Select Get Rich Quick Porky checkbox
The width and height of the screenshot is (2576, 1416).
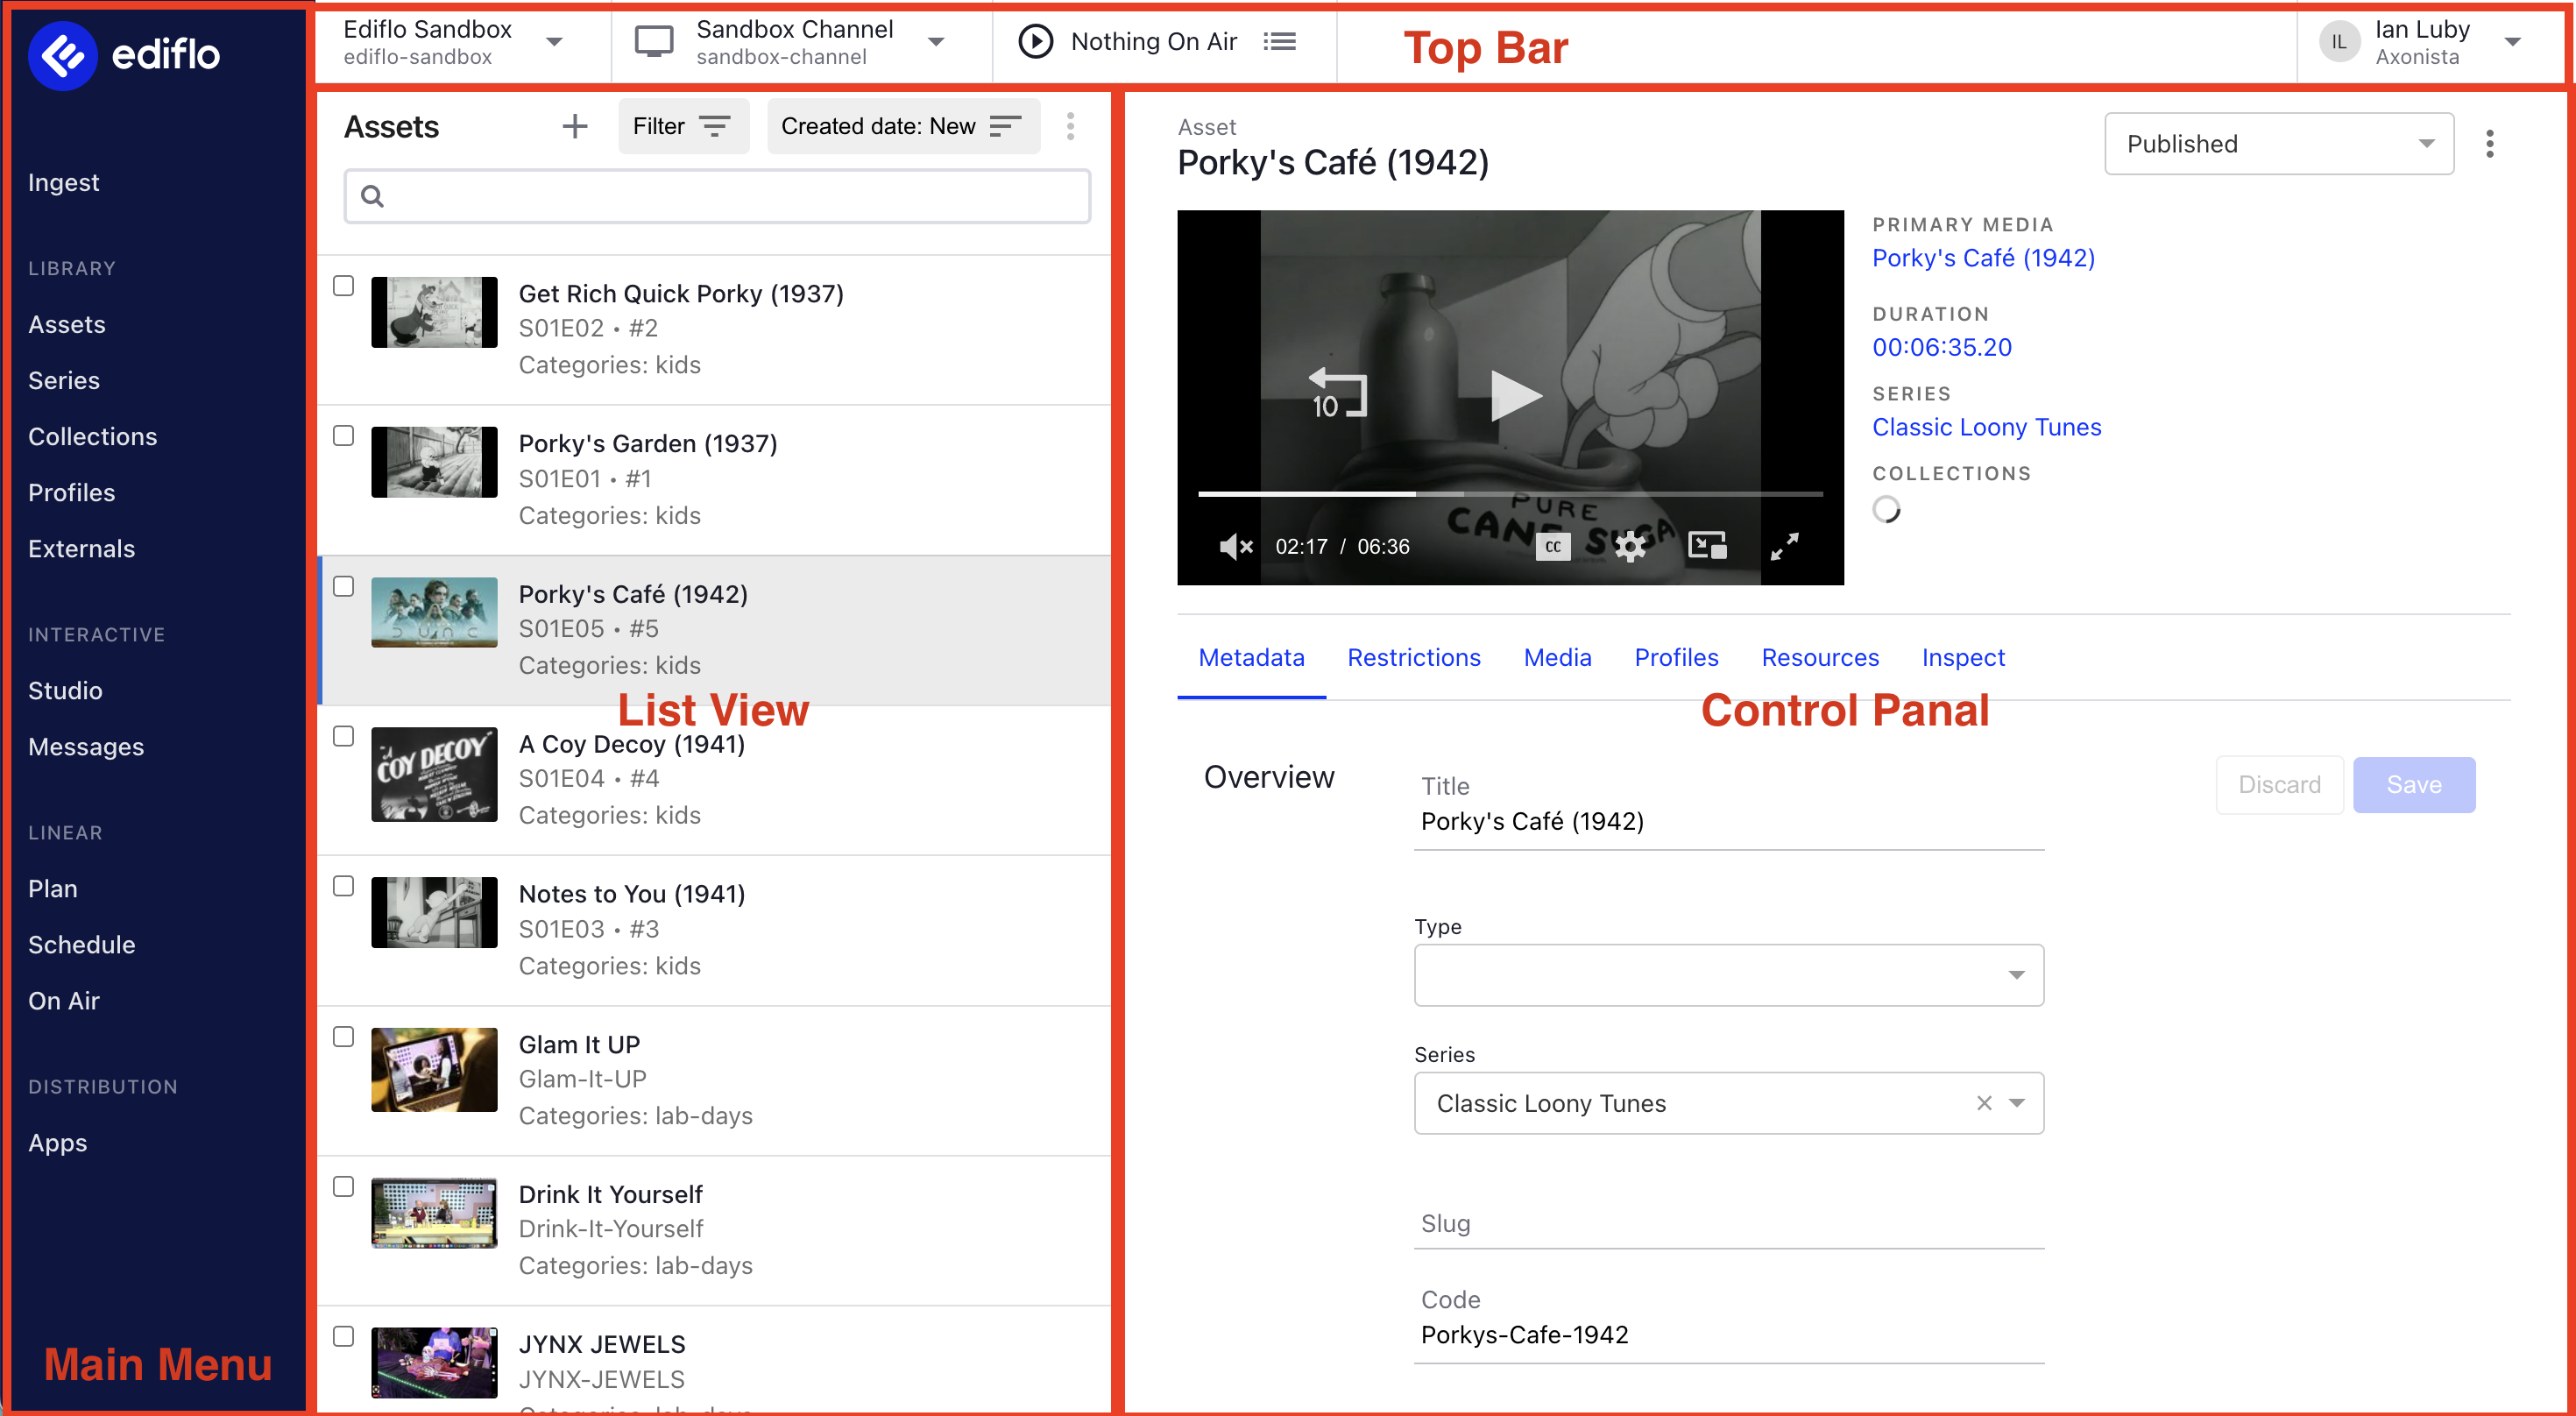tap(343, 286)
